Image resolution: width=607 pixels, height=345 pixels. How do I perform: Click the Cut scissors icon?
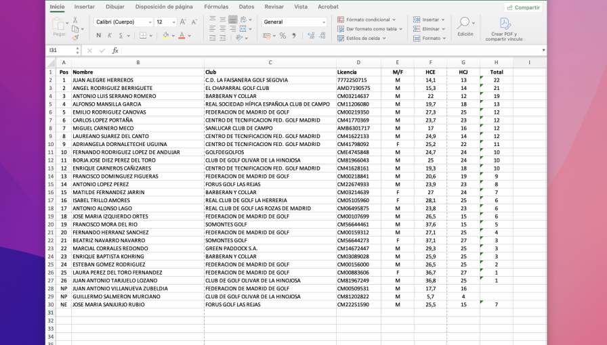click(x=75, y=20)
